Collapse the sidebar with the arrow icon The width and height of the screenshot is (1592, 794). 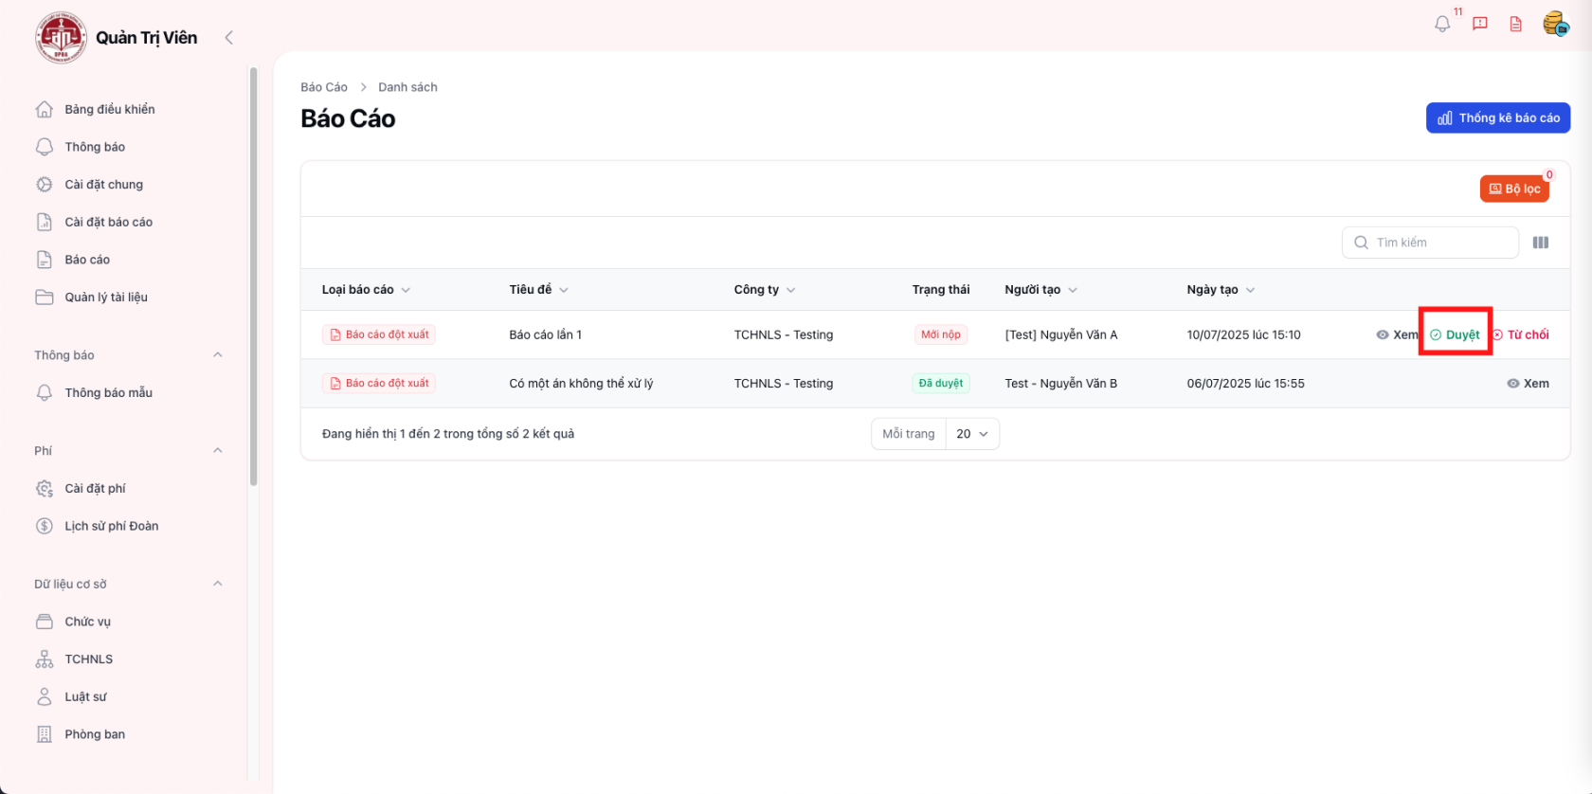pos(228,38)
